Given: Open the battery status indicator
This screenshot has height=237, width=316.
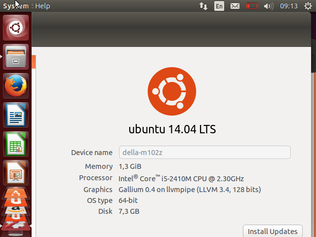Looking at the screenshot, I should click(x=252, y=6).
